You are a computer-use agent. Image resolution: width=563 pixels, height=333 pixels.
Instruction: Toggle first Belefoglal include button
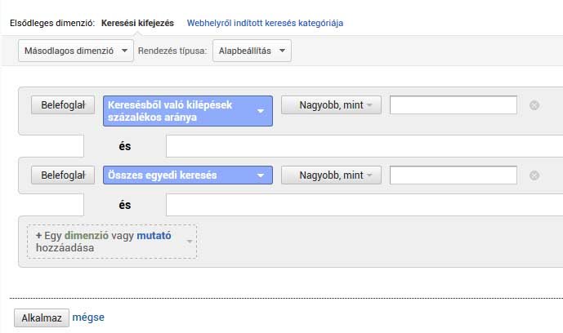63,105
